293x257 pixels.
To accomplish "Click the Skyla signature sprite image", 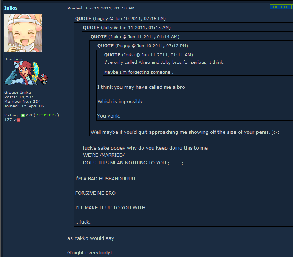I will [x=26, y=73].
